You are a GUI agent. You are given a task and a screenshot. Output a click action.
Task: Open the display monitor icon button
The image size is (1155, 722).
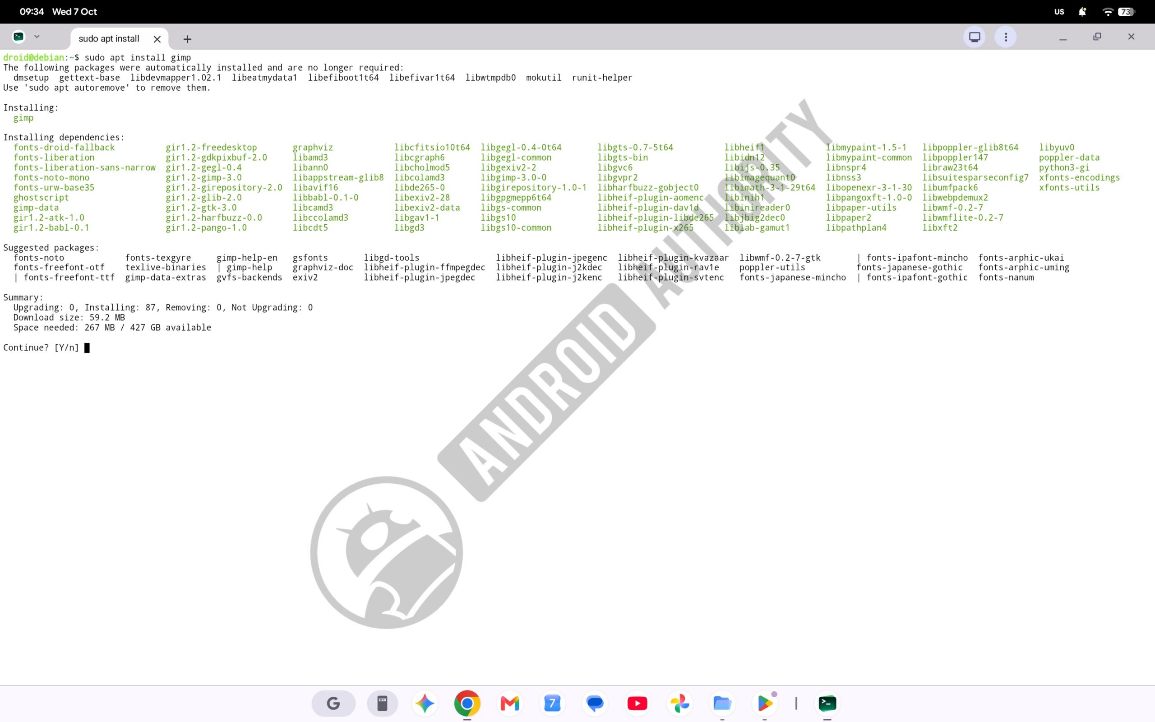coord(974,37)
